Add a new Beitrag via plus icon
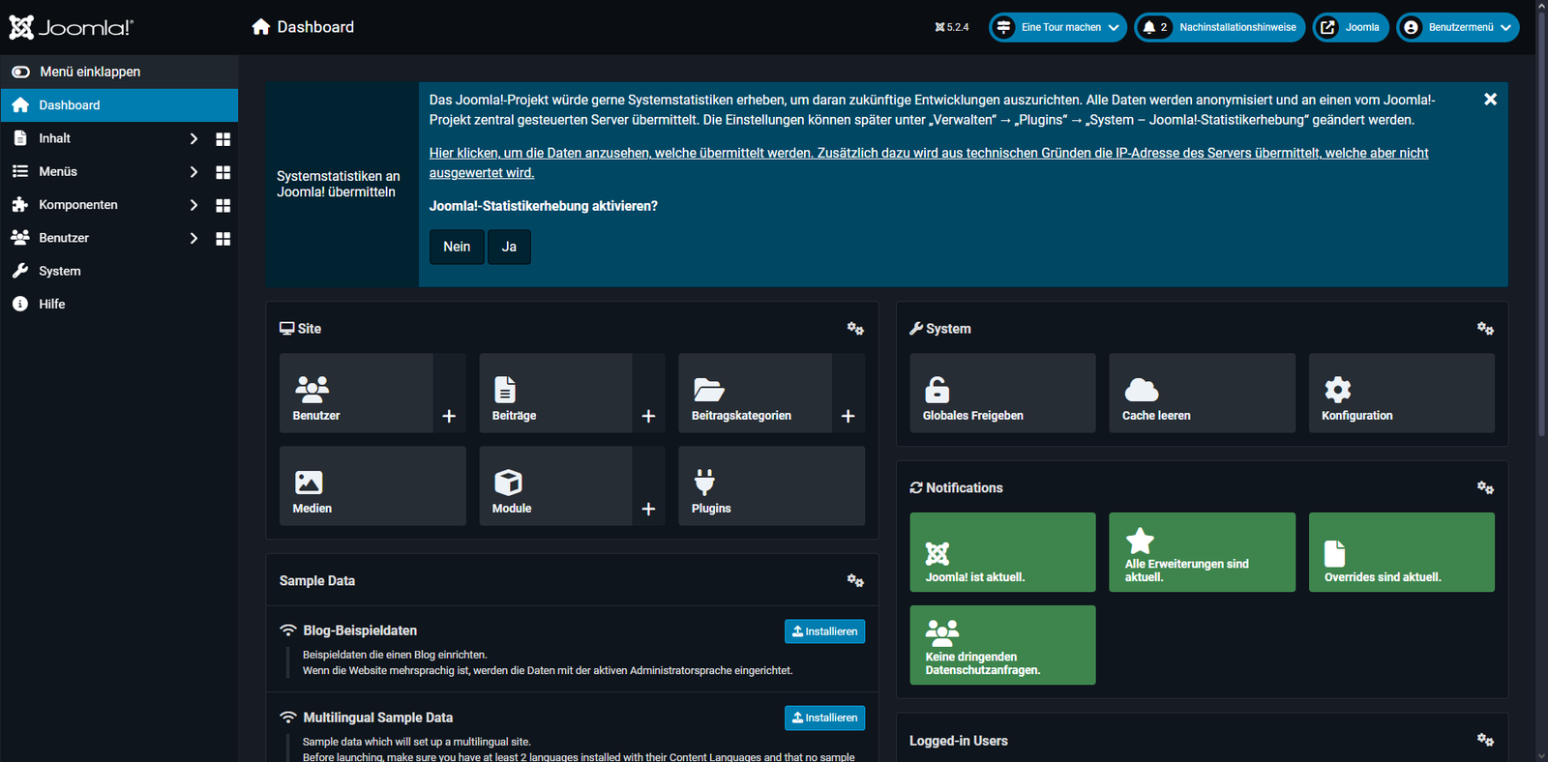Screen dimensions: 1548x762 pos(648,416)
